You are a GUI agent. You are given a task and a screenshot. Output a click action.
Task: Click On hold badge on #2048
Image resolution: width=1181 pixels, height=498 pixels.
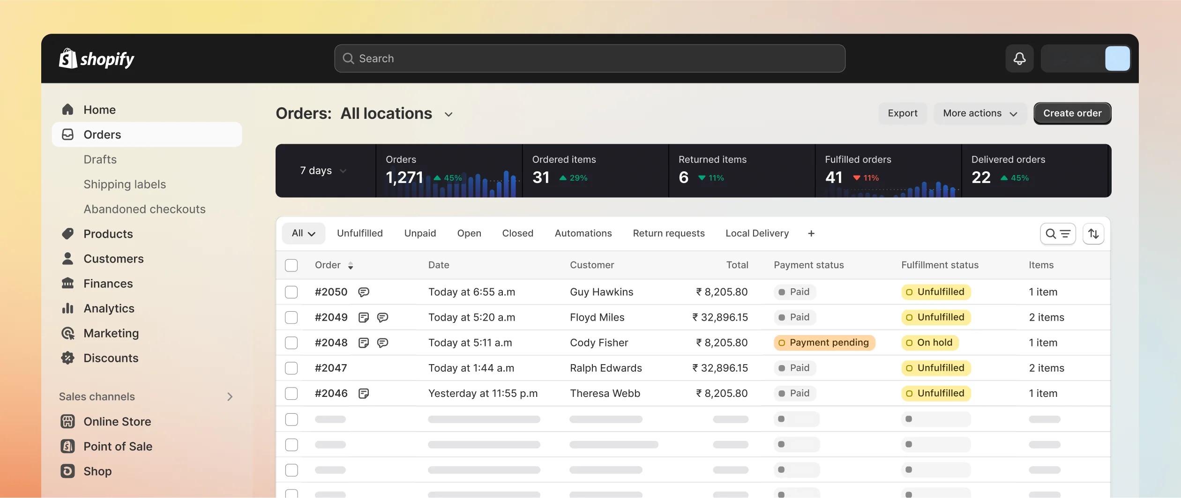click(930, 343)
